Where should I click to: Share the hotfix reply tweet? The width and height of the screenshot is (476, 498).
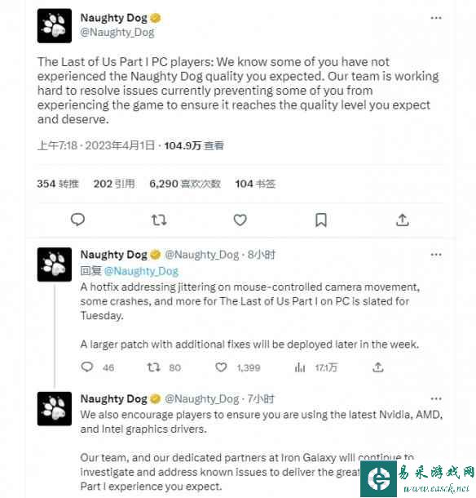coord(378,367)
